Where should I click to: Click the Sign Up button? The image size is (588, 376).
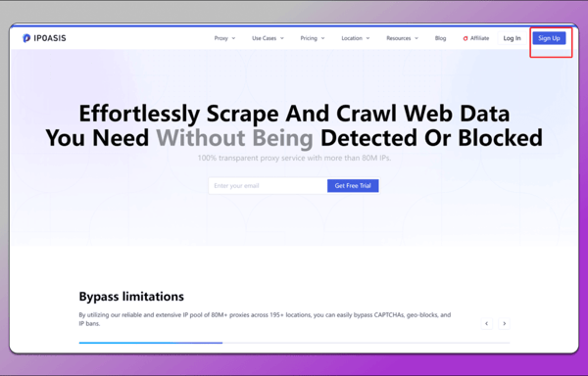(549, 38)
